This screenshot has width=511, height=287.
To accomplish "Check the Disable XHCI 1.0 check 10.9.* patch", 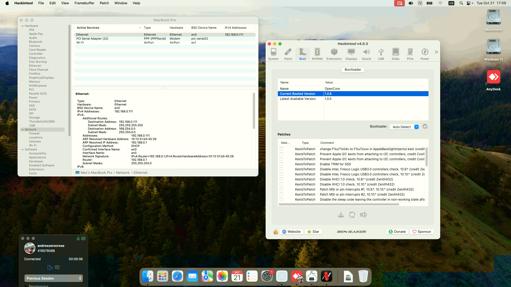I will (281, 179).
